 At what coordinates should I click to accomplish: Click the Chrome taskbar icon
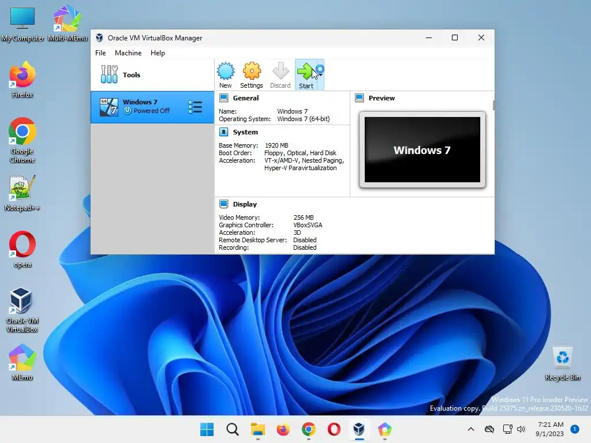click(309, 429)
